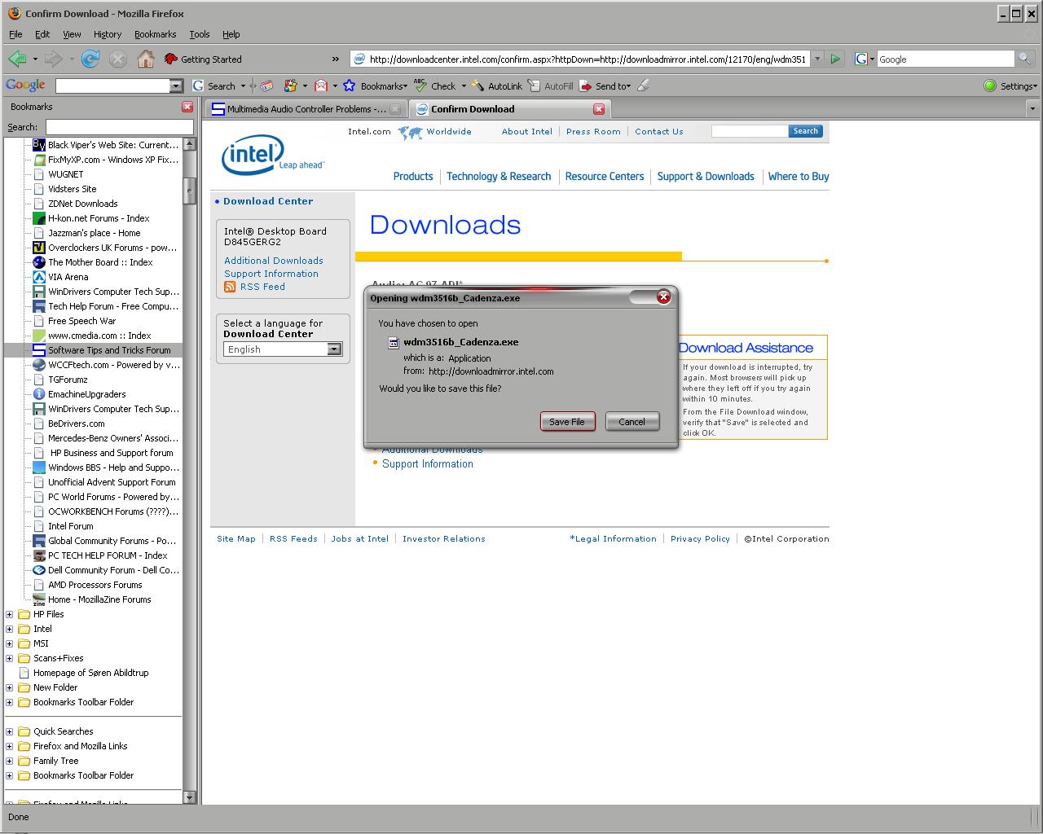Close the Bookmarks sidebar

tap(187, 107)
